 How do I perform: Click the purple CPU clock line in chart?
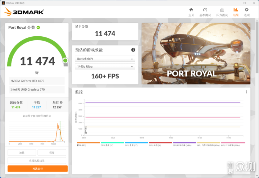(163, 102)
